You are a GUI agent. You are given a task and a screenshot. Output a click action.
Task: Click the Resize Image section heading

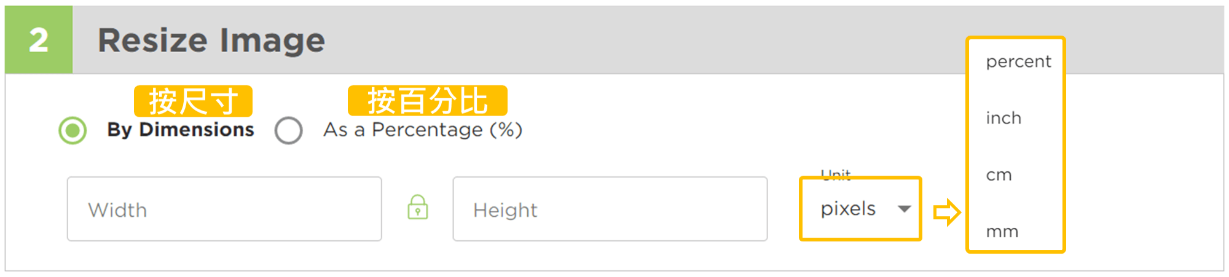pyautogui.click(x=211, y=41)
